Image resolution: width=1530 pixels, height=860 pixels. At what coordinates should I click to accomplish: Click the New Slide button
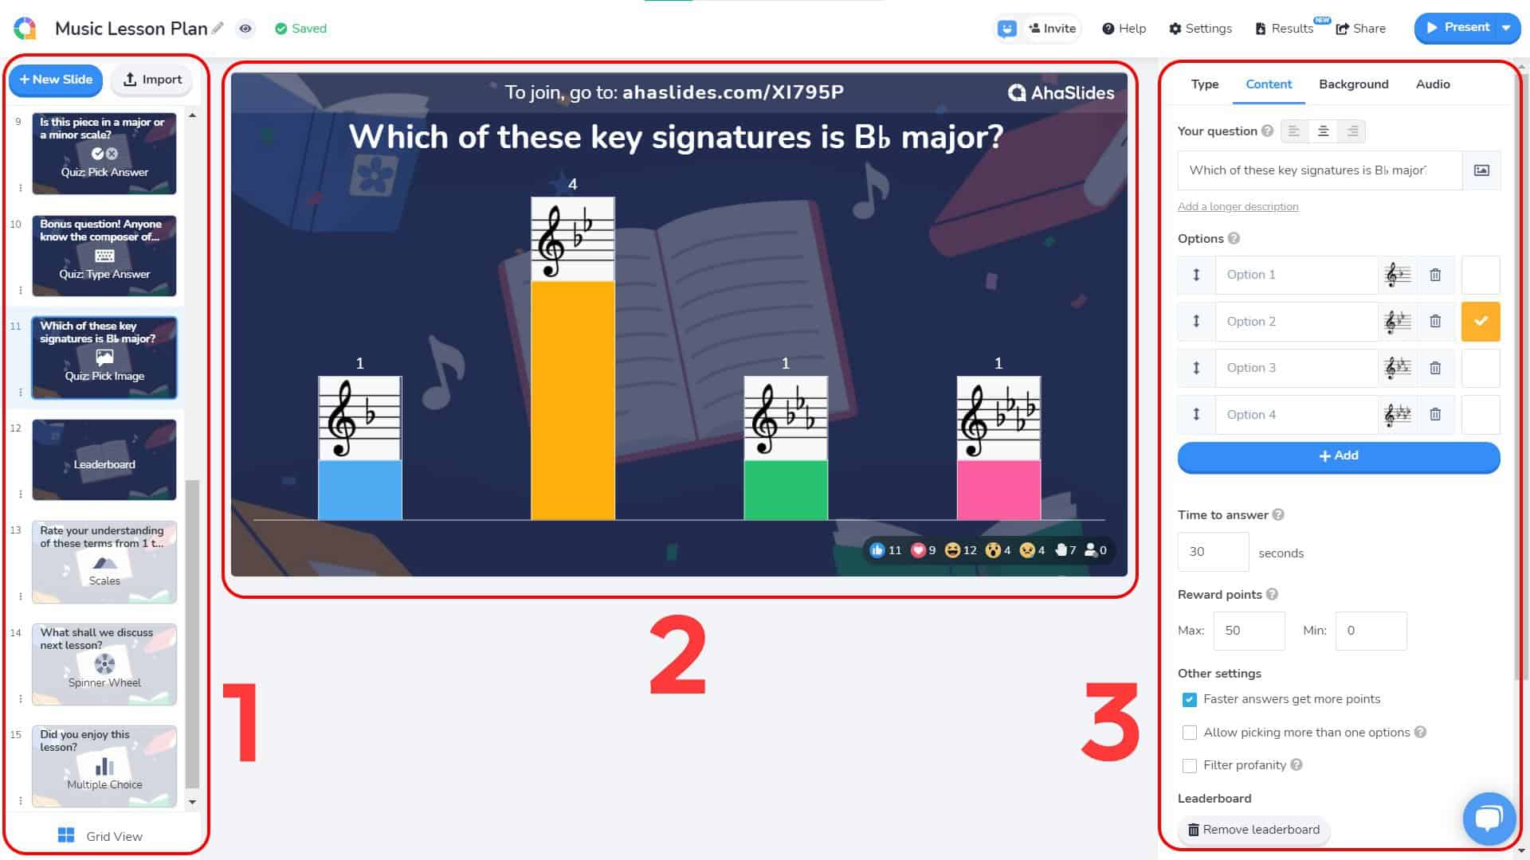coord(55,79)
